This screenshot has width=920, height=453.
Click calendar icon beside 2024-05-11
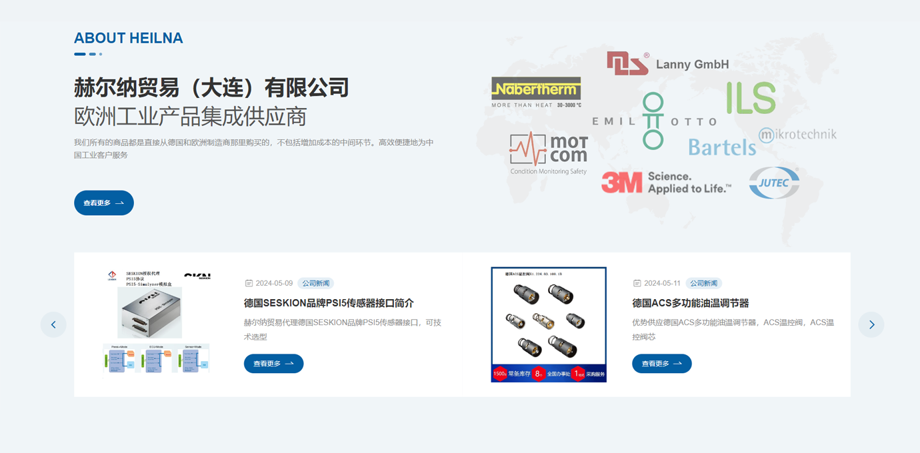coord(637,283)
